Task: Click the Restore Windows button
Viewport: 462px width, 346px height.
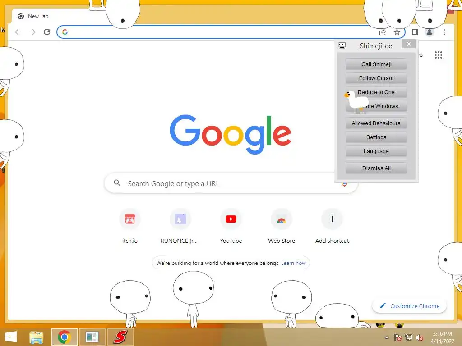Action: [376, 106]
